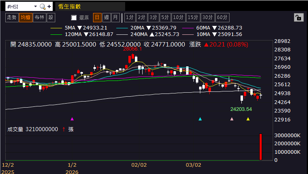Screen dimensions: 308x174
Task: Switch to 10分 interval
Action: [178, 17]
